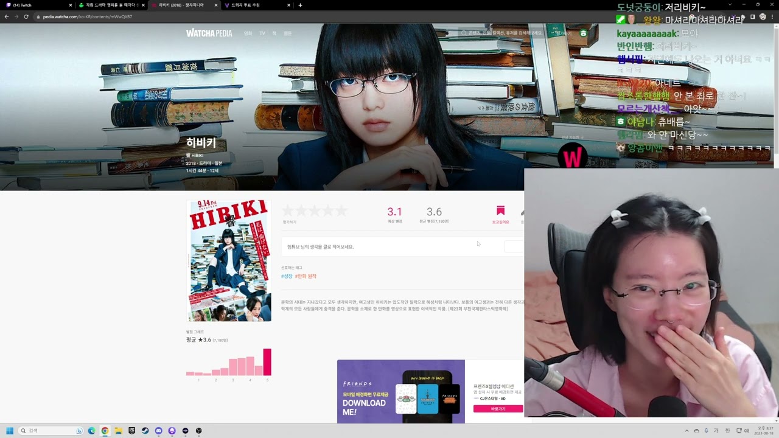Open the 책 menu in Watcha header

pyautogui.click(x=274, y=33)
